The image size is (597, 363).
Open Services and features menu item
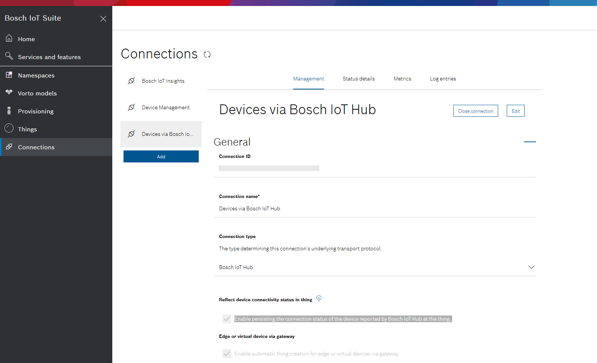(56, 57)
